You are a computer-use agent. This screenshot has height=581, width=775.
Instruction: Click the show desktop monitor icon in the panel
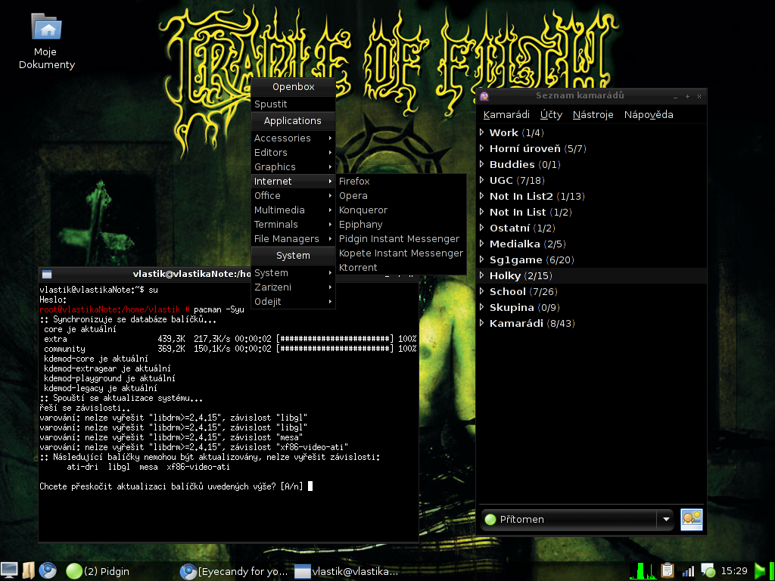point(9,570)
